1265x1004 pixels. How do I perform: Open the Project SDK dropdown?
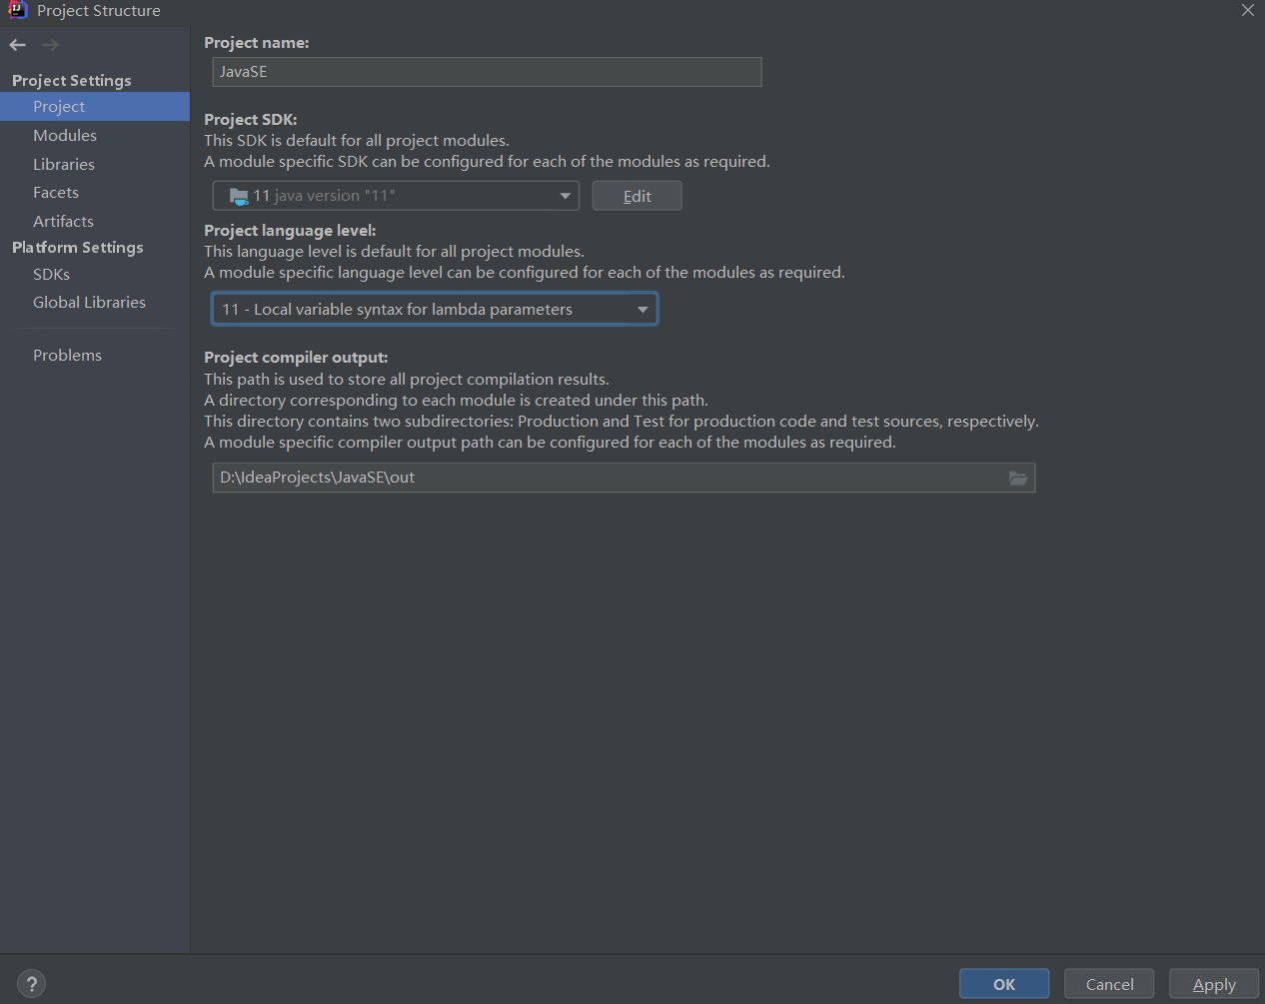pos(396,196)
